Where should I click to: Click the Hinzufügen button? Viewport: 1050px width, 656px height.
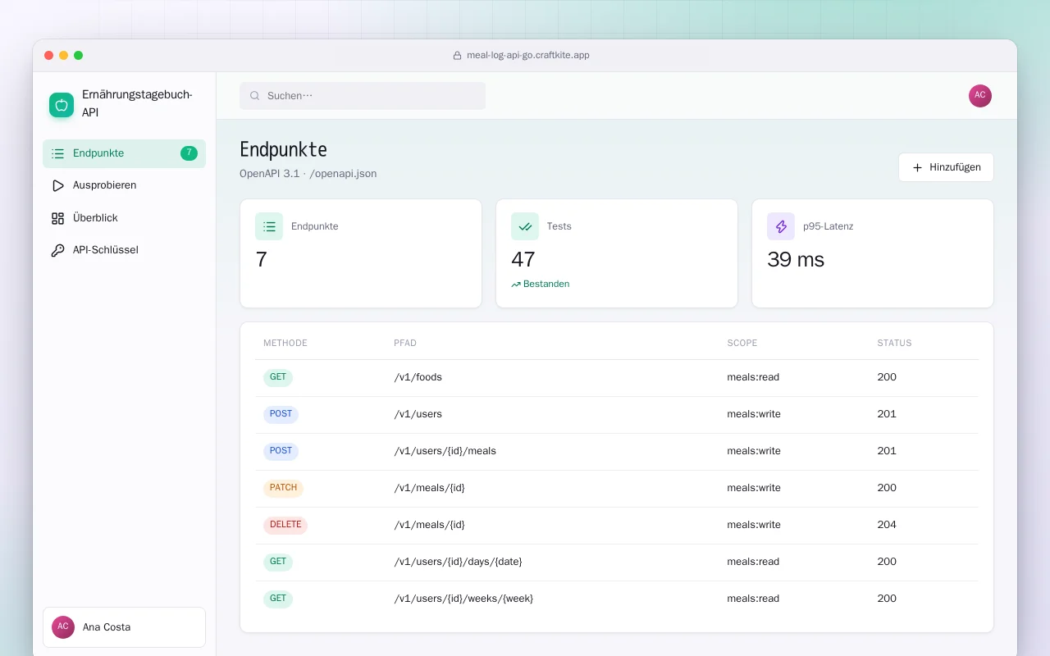click(946, 167)
